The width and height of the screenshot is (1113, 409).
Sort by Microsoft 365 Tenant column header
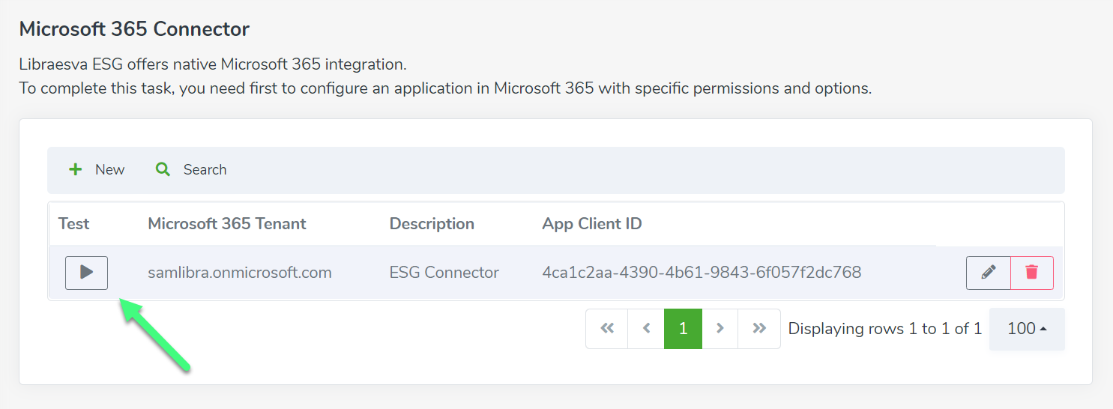tap(227, 224)
